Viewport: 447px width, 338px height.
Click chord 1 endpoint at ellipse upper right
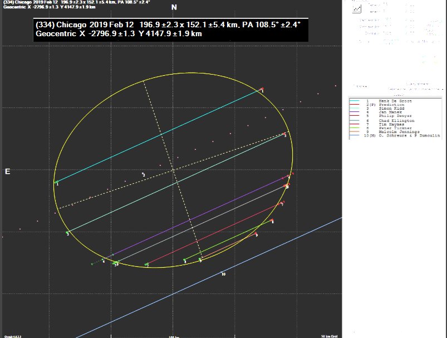coord(261,89)
